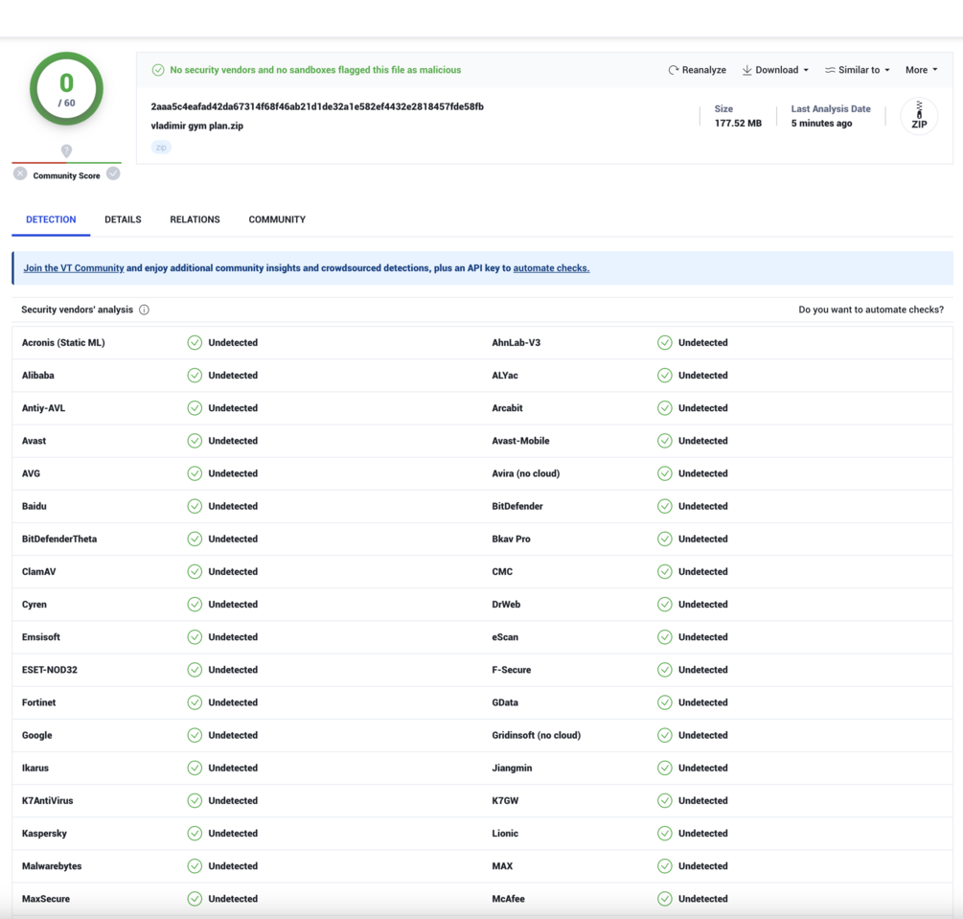Click the Similar to approximate icon
The height and width of the screenshot is (919, 963).
[x=830, y=70]
